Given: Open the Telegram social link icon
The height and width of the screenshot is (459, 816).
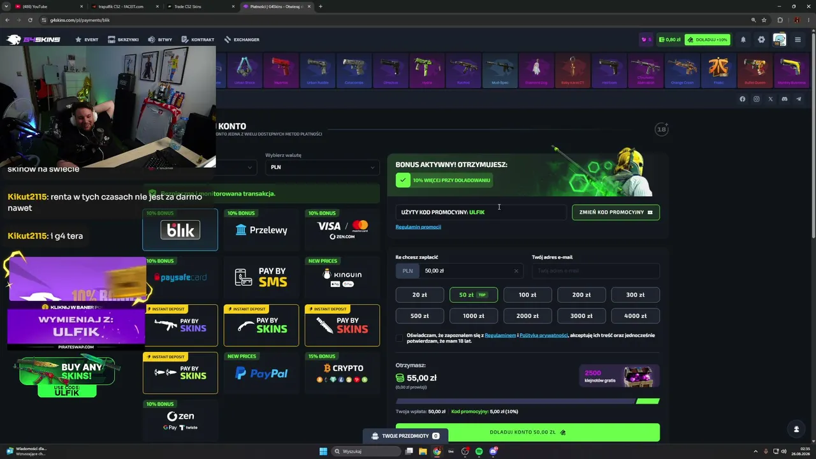Looking at the screenshot, I should [798, 99].
